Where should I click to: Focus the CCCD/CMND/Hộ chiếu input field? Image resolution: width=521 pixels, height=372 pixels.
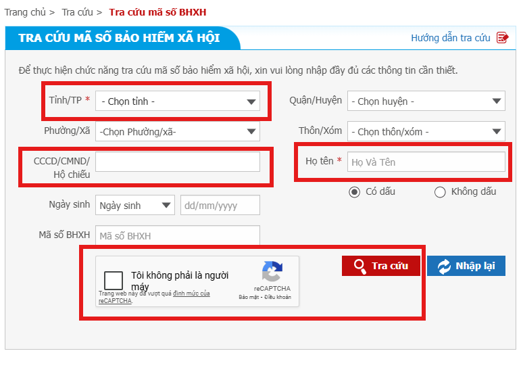tap(177, 162)
